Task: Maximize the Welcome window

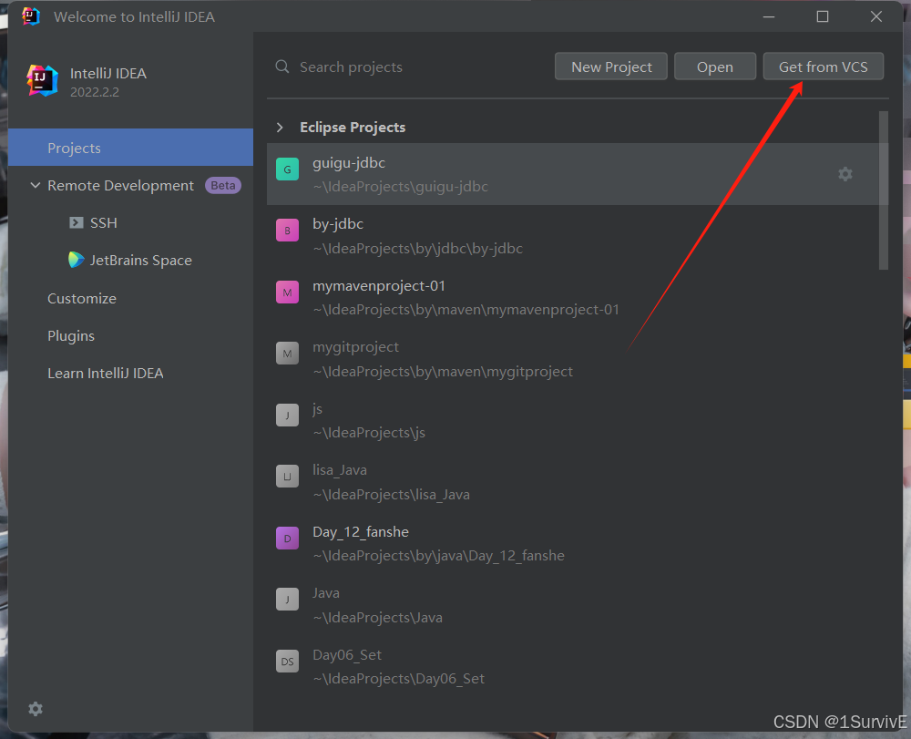Action: click(822, 16)
